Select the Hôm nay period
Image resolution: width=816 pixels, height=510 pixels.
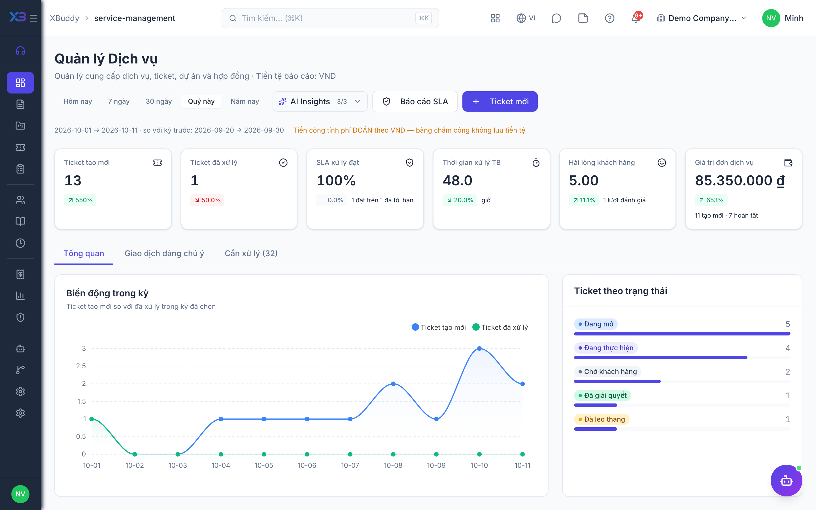(x=78, y=101)
